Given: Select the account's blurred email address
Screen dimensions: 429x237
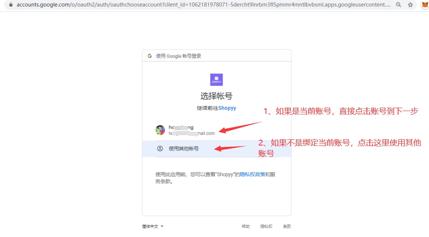Looking at the screenshot, I should click(191, 133).
